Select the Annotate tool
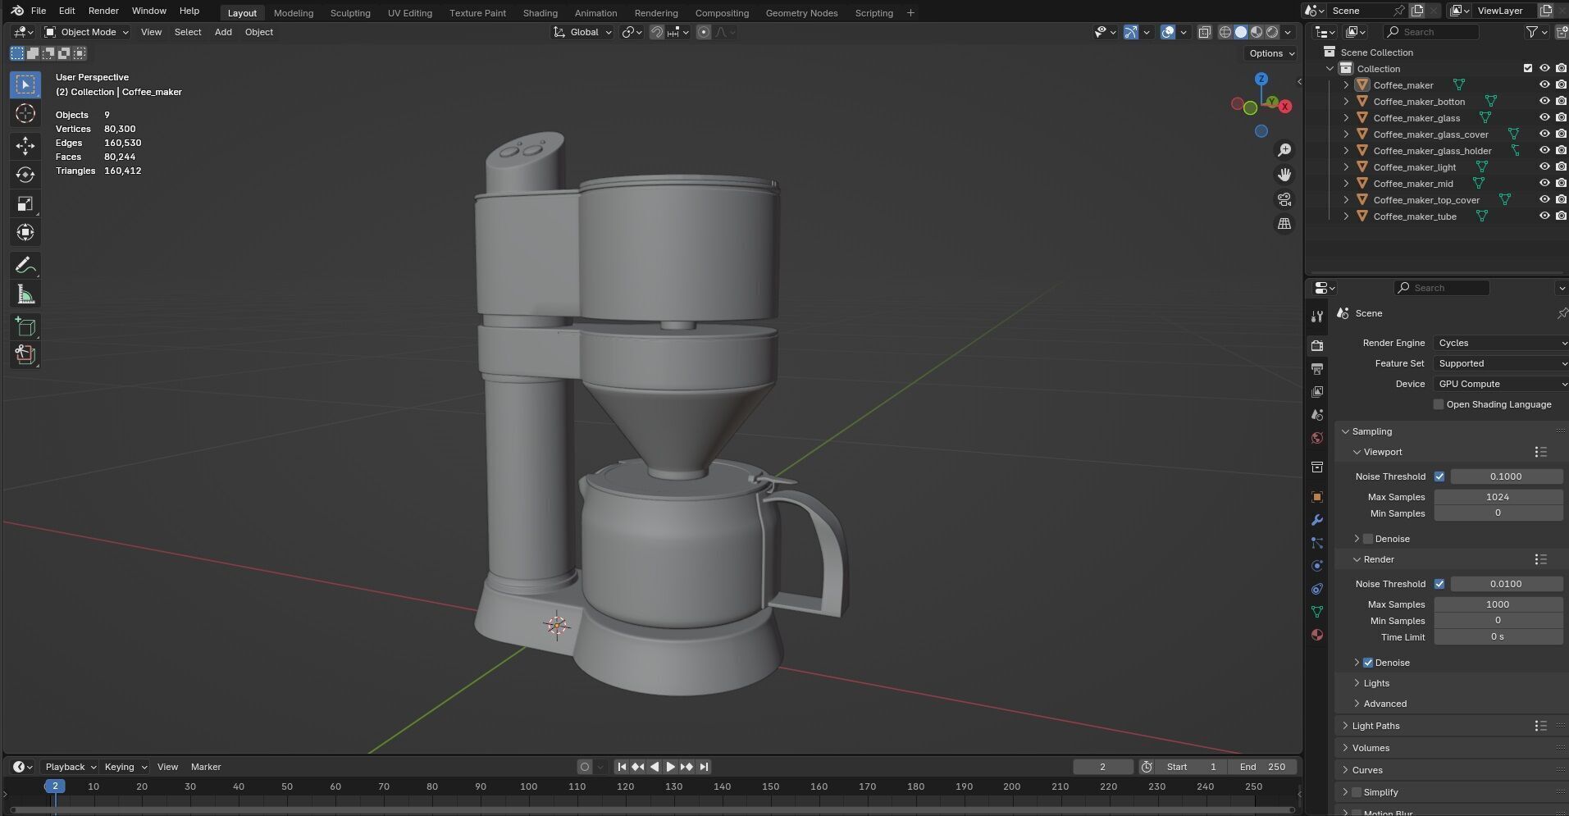1569x816 pixels. point(25,265)
